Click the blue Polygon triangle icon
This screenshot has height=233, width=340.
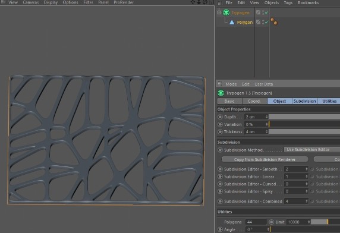pyautogui.click(x=232, y=23)
